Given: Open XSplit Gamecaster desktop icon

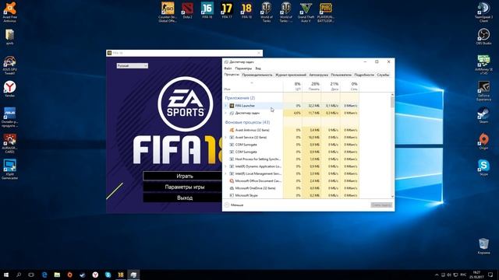Looking at the screenshot, I should pyautogui.click(x=10, y=170).
